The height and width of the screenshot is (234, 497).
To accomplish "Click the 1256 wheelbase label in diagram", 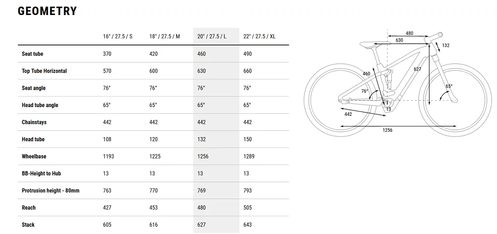I will 387,130.
